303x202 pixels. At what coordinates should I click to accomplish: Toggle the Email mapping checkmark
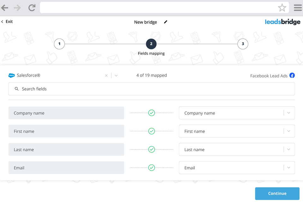[x=151, y=168]
